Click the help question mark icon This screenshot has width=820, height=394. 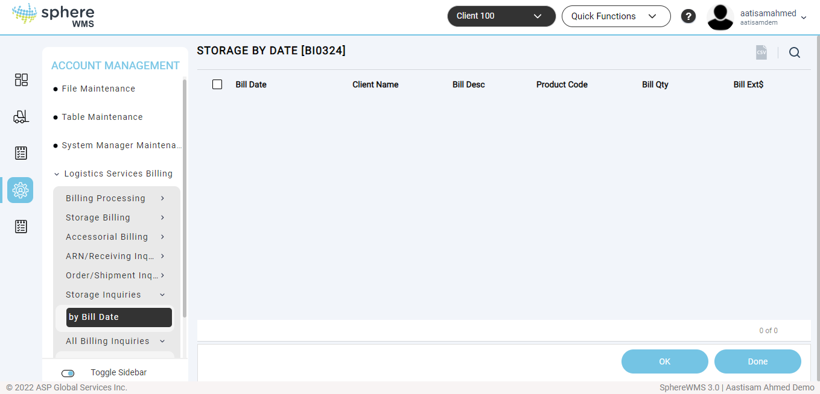688,16
